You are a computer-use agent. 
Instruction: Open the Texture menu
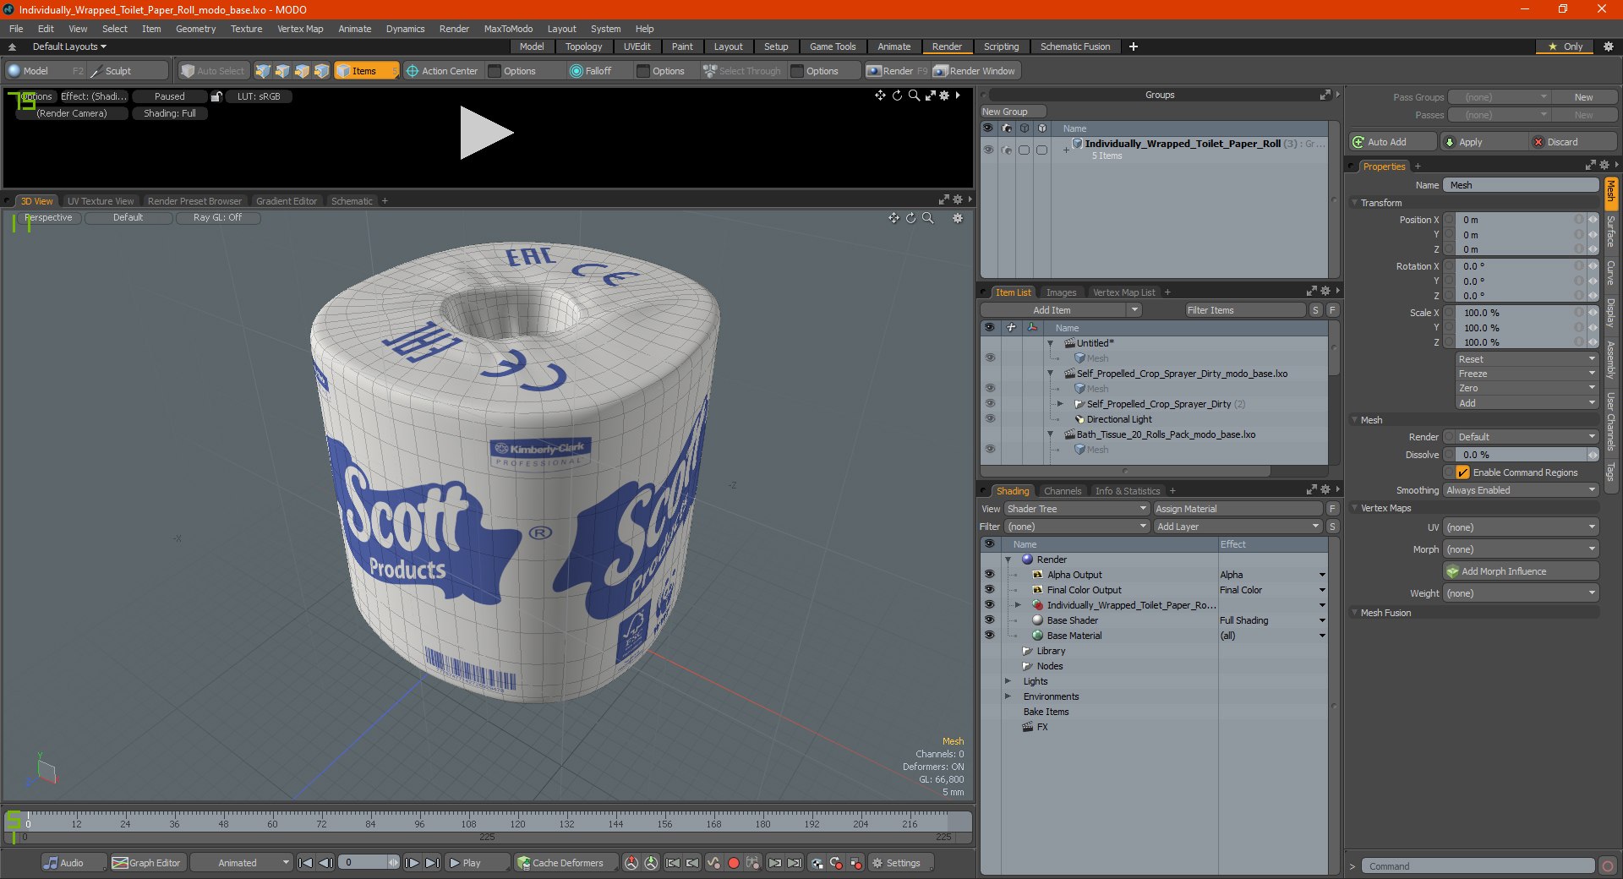point(246,29)
